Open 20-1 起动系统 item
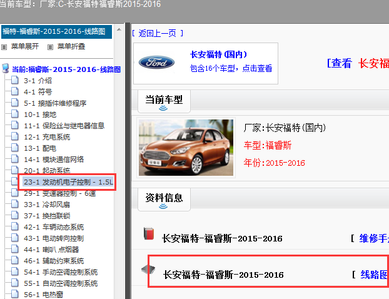The width and height of the screenshot is (389, 299). (47, 171)
